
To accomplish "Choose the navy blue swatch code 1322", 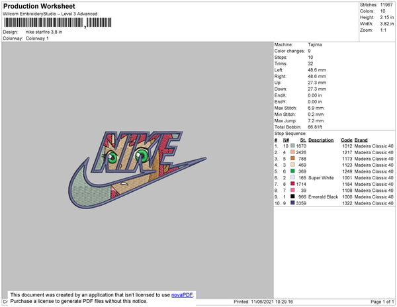I will tap(292, 202).
